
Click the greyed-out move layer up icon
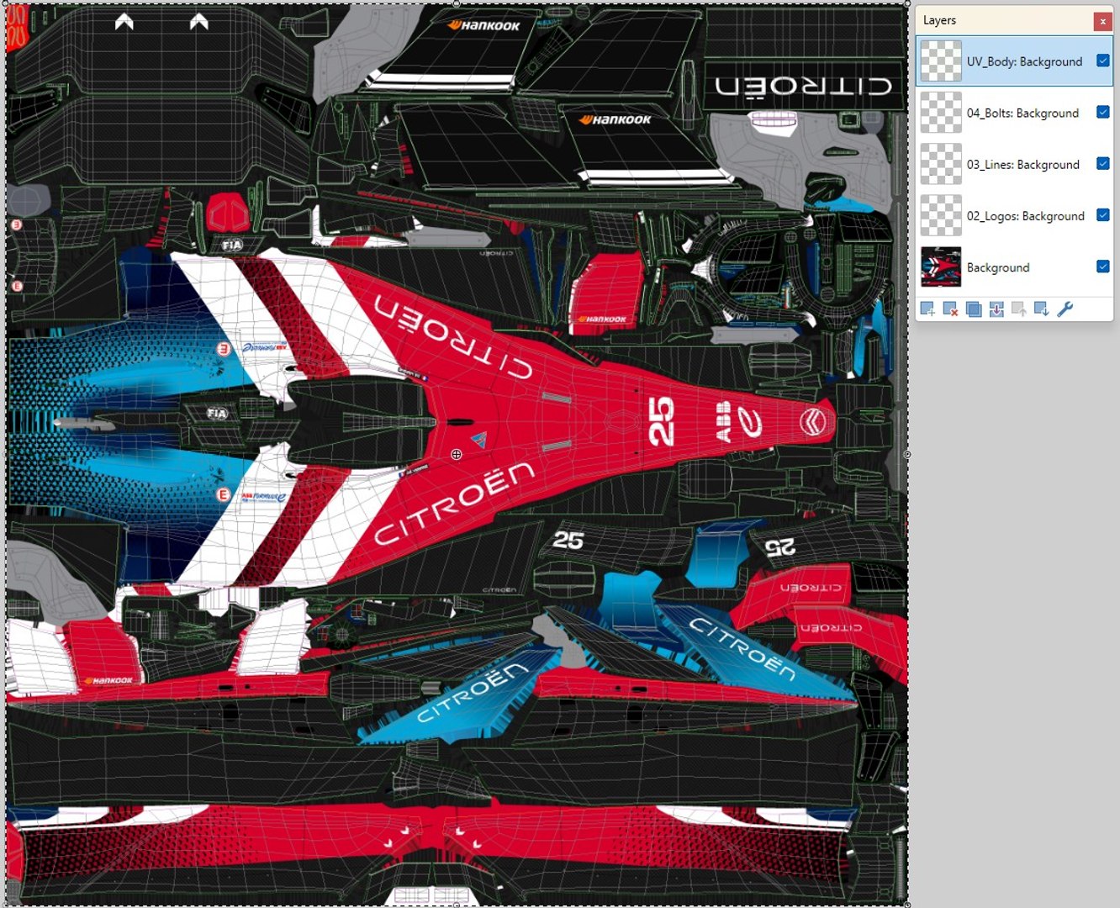point(1019,309)
